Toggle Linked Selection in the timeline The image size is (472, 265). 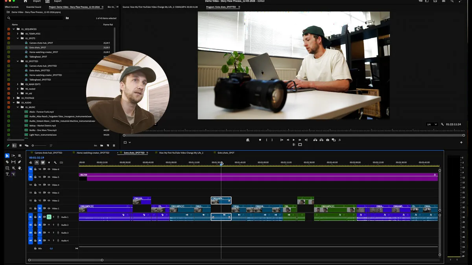point(43,163)
